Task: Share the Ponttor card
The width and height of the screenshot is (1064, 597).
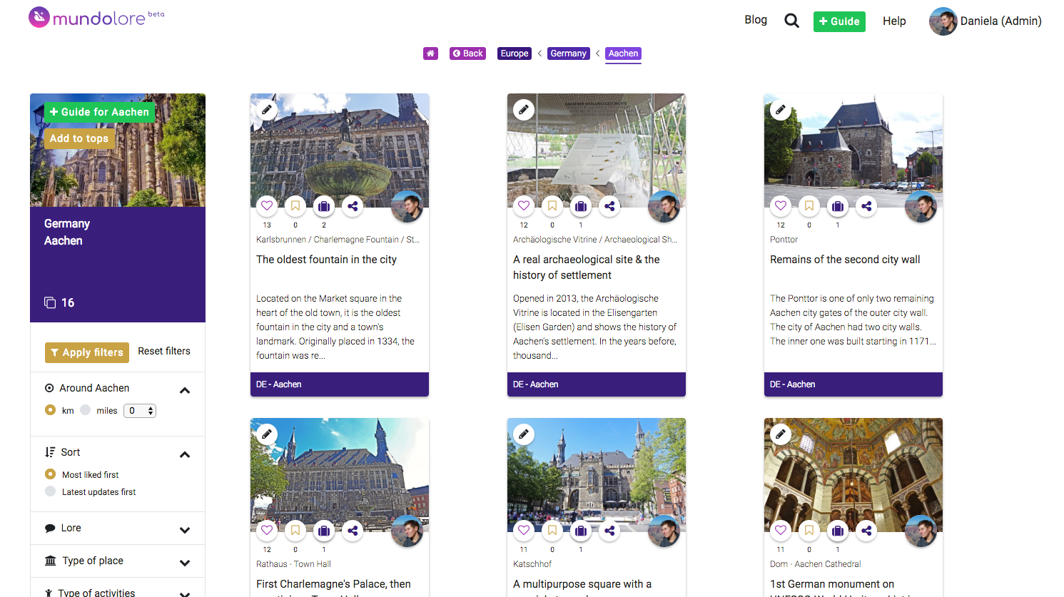Action: click(x=866, y=206)
